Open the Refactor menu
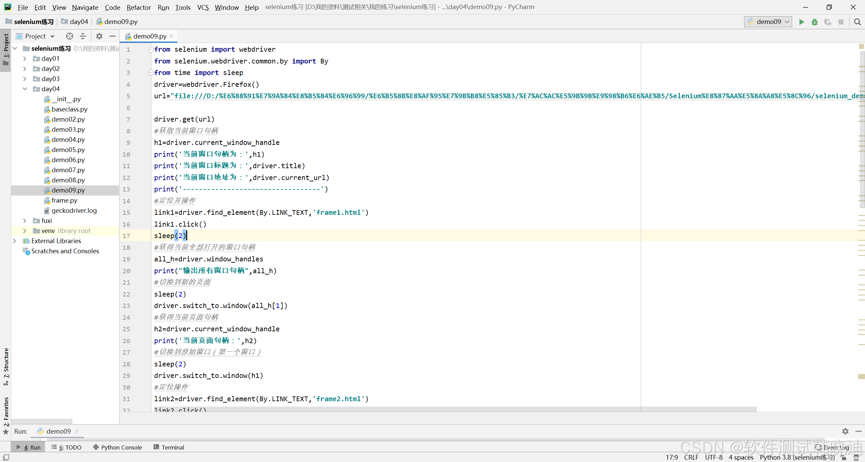 click(139, 7)
